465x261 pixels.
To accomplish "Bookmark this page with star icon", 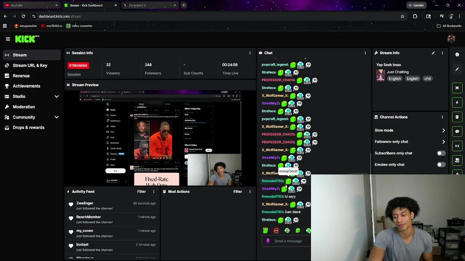I will 402,16.
